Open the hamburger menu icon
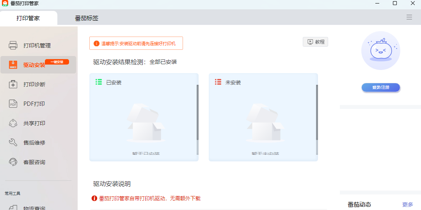 click(409, 17)
